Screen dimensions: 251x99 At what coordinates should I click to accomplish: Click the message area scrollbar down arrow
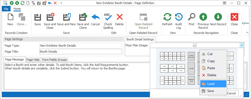coord(244,87)
